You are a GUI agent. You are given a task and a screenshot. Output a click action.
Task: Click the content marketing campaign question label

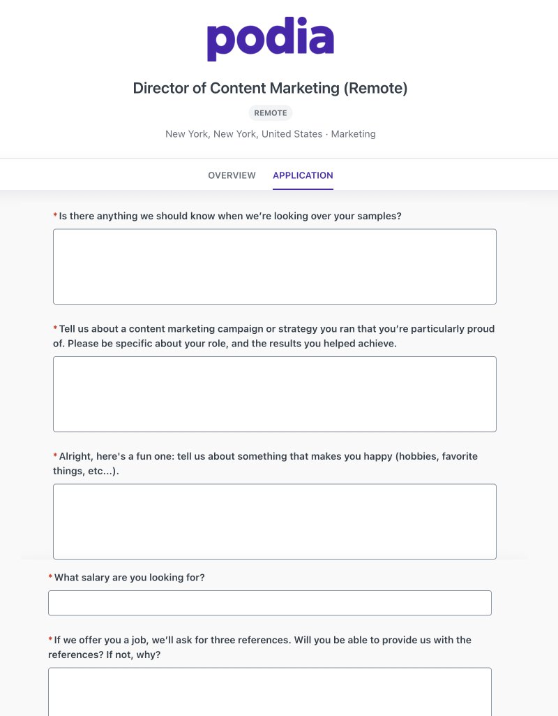coord(274,336)
